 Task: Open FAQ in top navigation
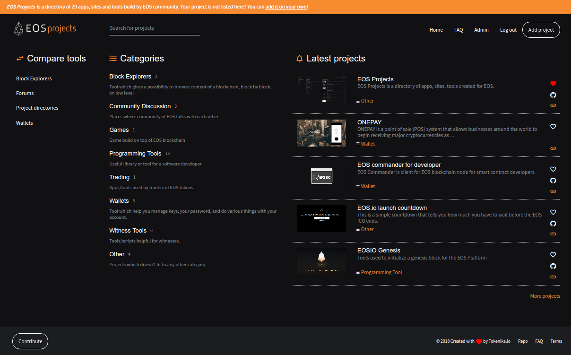click(x=459, y=30)
